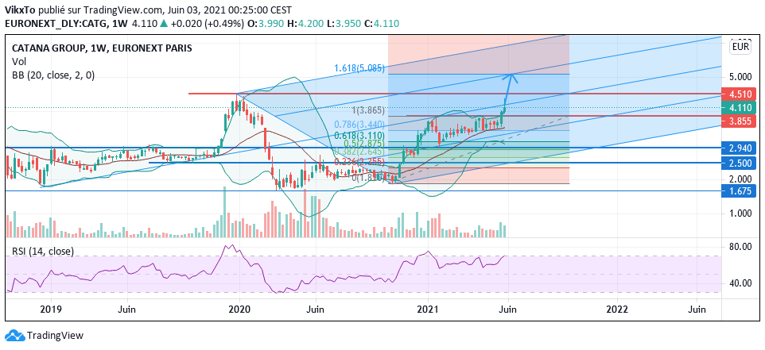Click the 1(3.865) Fibonacci level label
Screen dimensions: 765x350
point(370,110)
